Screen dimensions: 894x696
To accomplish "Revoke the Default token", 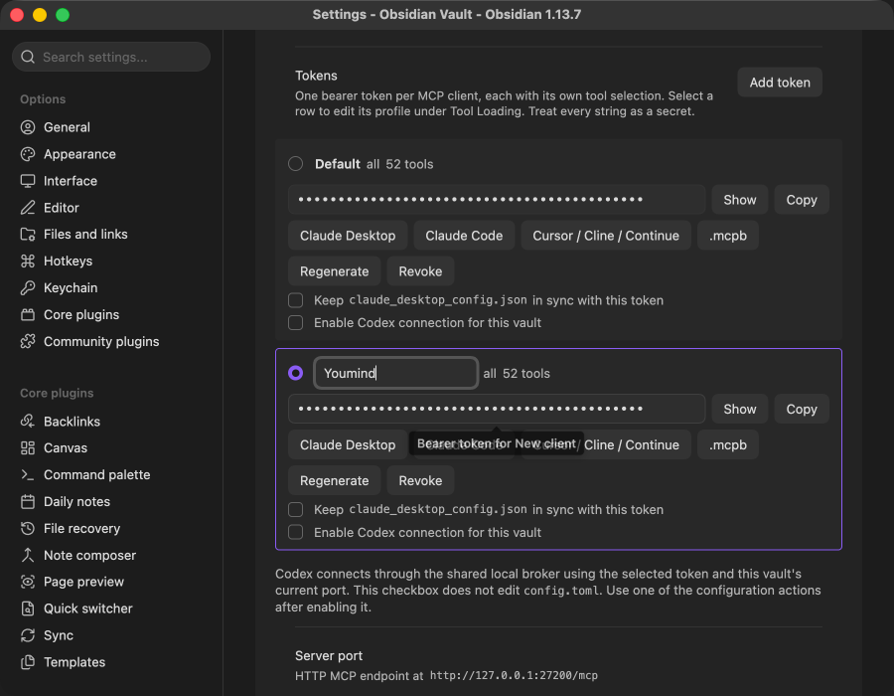I will 420,271.
